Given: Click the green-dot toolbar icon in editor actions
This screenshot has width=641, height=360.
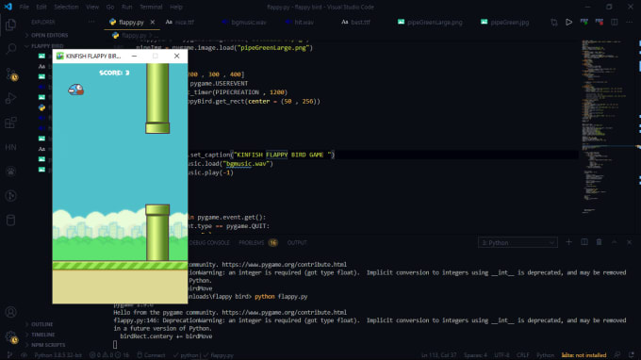Looking at the screenshot, I should coord(584,22).
